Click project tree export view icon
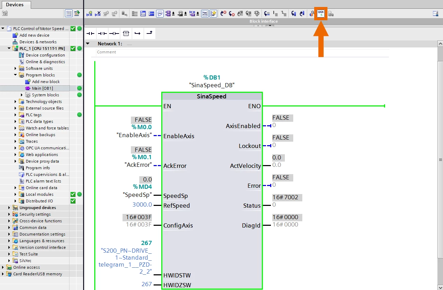This screenshot has height=290, width=443. [77, 14]
